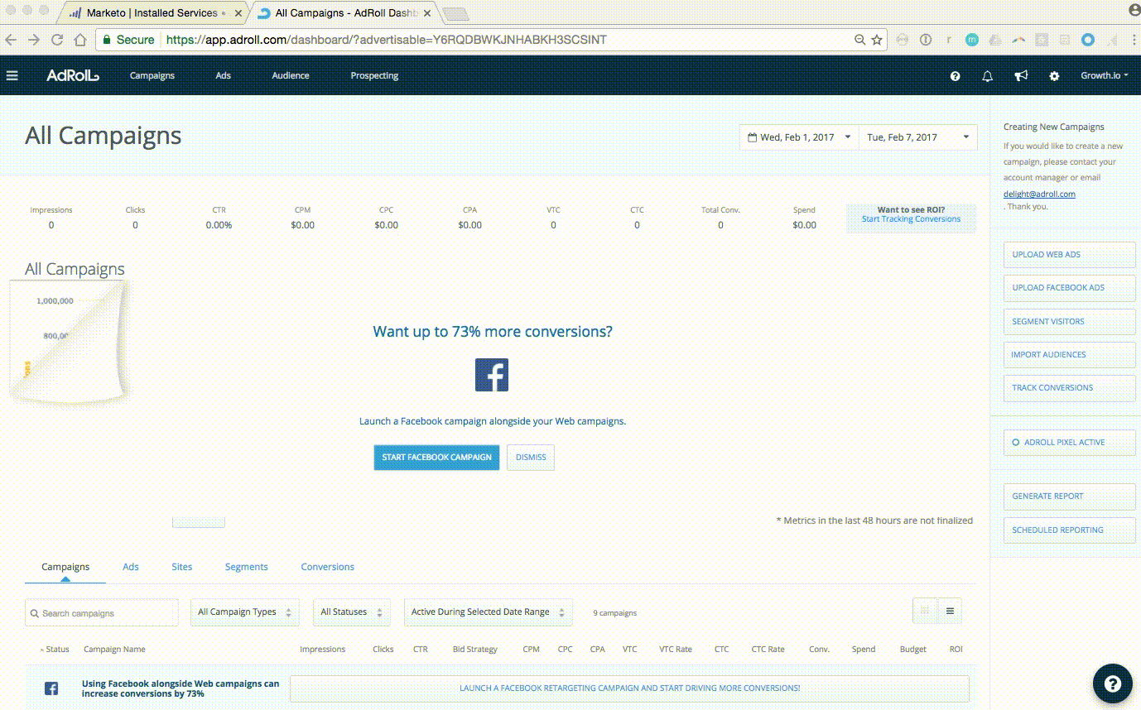Click AdRoll Pixel Active button
Viewport: 1141px width, 710px height.
pos(1070,443)
